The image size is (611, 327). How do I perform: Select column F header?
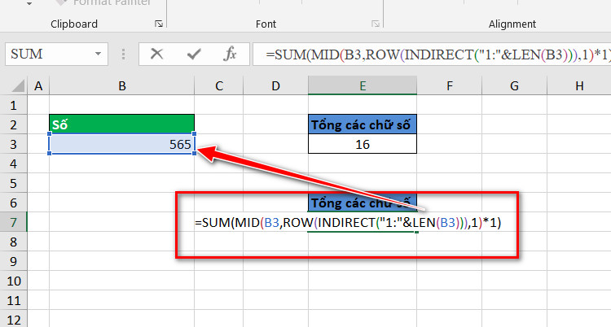pyautogui.click(x=449, y=86)
